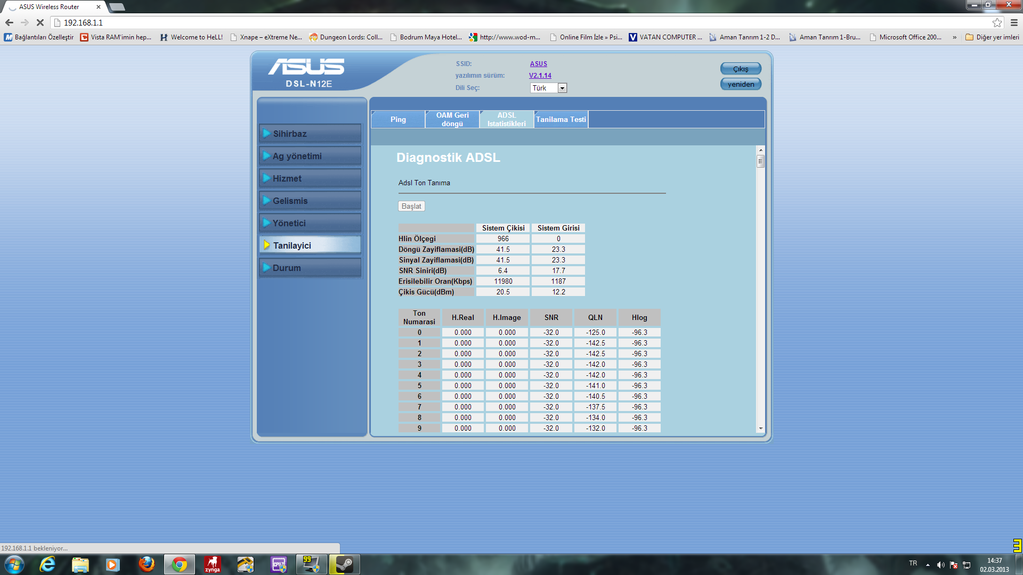Click the Başlat button
1023x575 pixels.
pyautogui.click(x=411, y=206)
